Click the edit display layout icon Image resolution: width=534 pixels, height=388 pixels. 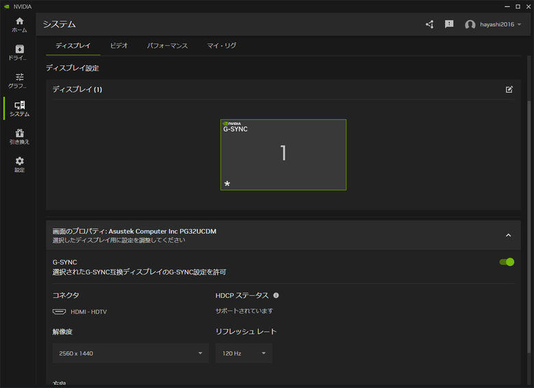click(x=509, y=89)
